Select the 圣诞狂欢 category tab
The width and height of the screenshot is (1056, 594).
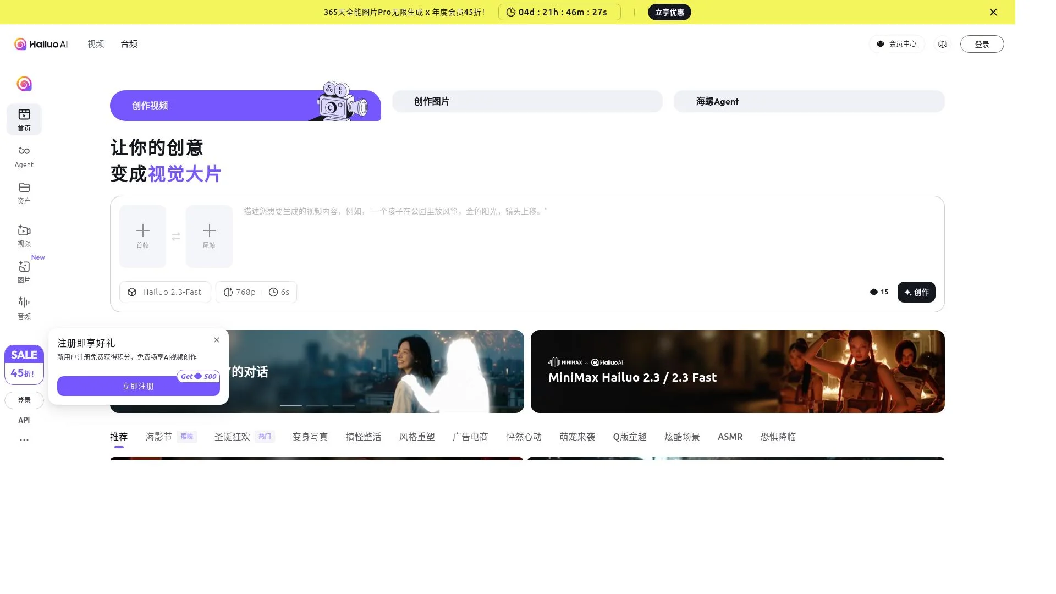(232, 437)
